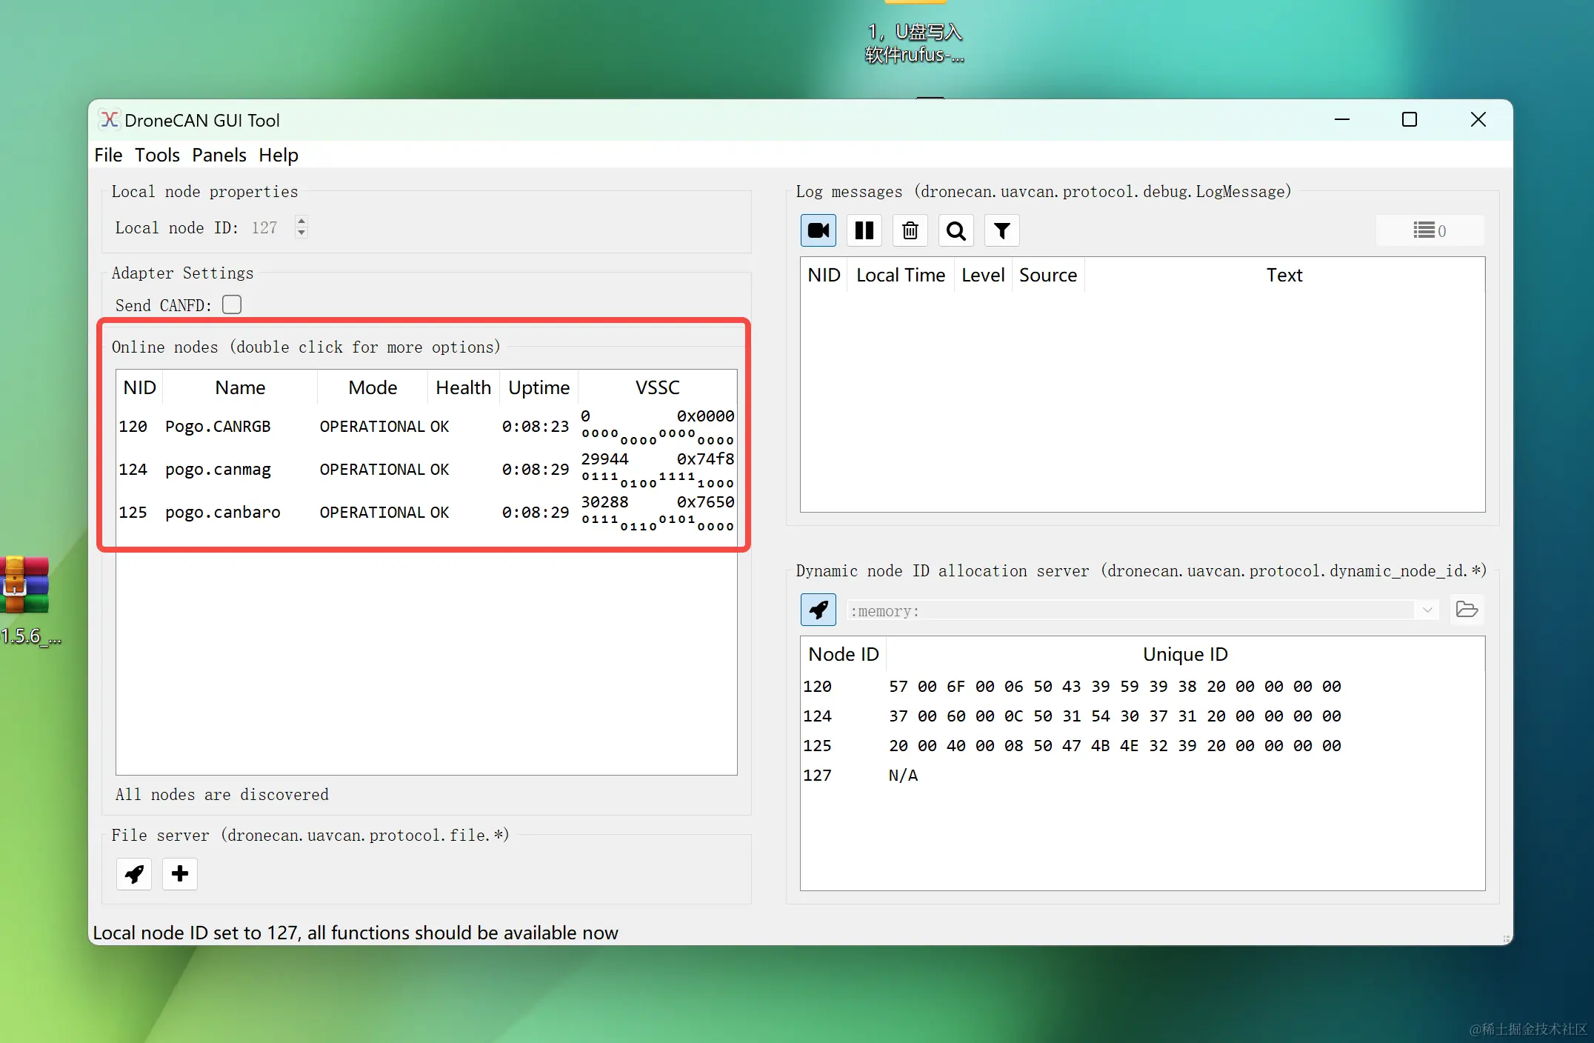This screenshot has width=1594, height=1043.
Task: Pause the log messages display
Action: pyautogui.click(x=864, y=230)
